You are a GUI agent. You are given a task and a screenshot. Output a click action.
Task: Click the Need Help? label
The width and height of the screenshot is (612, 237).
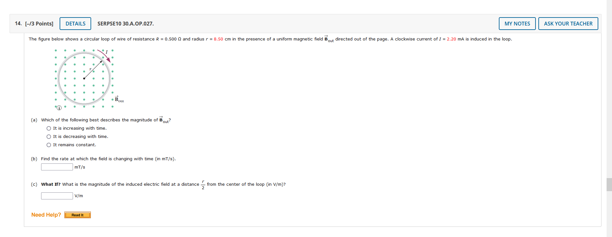(46, 215)
